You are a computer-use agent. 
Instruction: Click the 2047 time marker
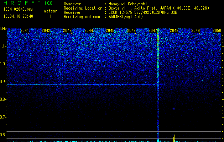(152, 31)
